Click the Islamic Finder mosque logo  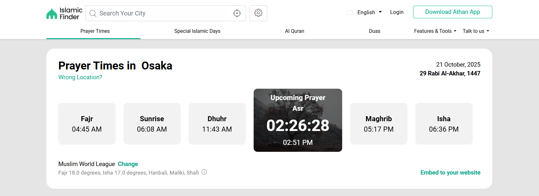click(x=52, y=14)
